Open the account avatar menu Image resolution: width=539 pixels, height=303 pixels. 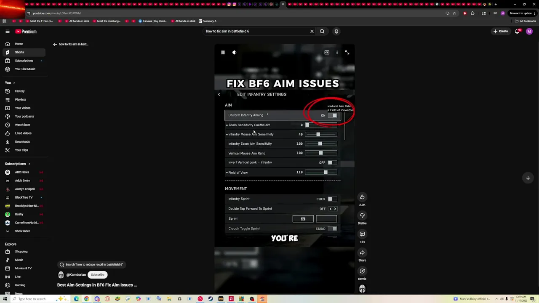click(x=529, y=31)
